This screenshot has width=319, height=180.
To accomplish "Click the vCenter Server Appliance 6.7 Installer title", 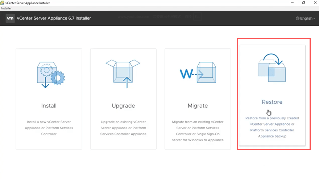I will click(x=54, y=18).
